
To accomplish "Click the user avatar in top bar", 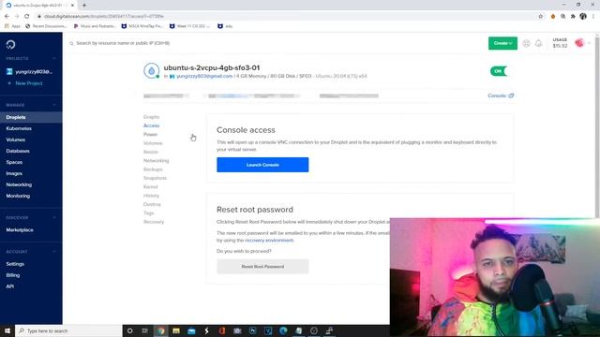I will coord(579,43).
